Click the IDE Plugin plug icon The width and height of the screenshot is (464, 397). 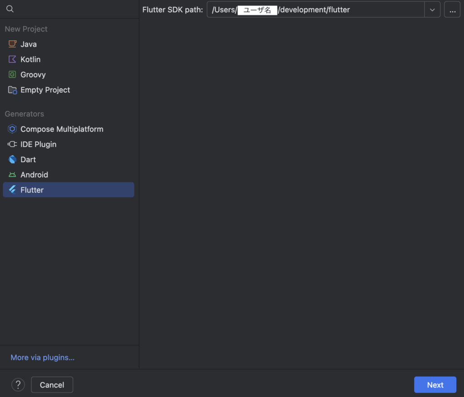(12, 144)
